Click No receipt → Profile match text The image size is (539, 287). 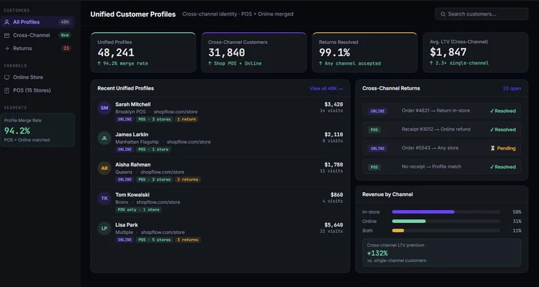tap(431, 166)
